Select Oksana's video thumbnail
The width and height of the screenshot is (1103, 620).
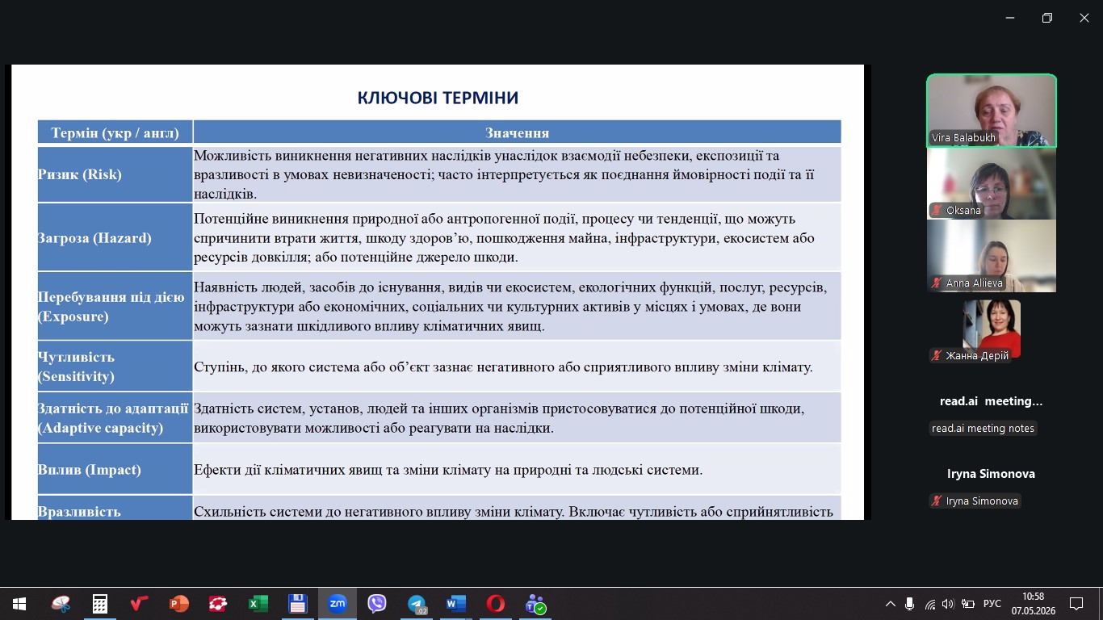(992, 183)
